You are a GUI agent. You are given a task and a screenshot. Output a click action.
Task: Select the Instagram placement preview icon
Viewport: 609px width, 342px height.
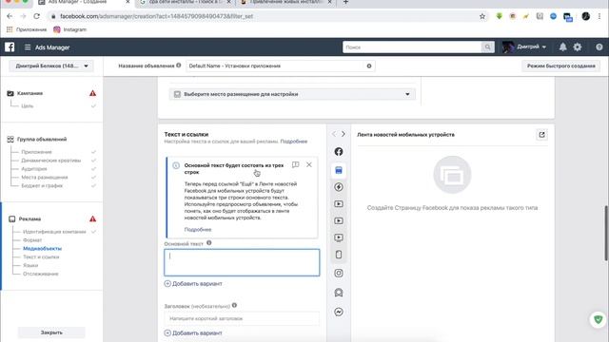click(x=339, y=273)
